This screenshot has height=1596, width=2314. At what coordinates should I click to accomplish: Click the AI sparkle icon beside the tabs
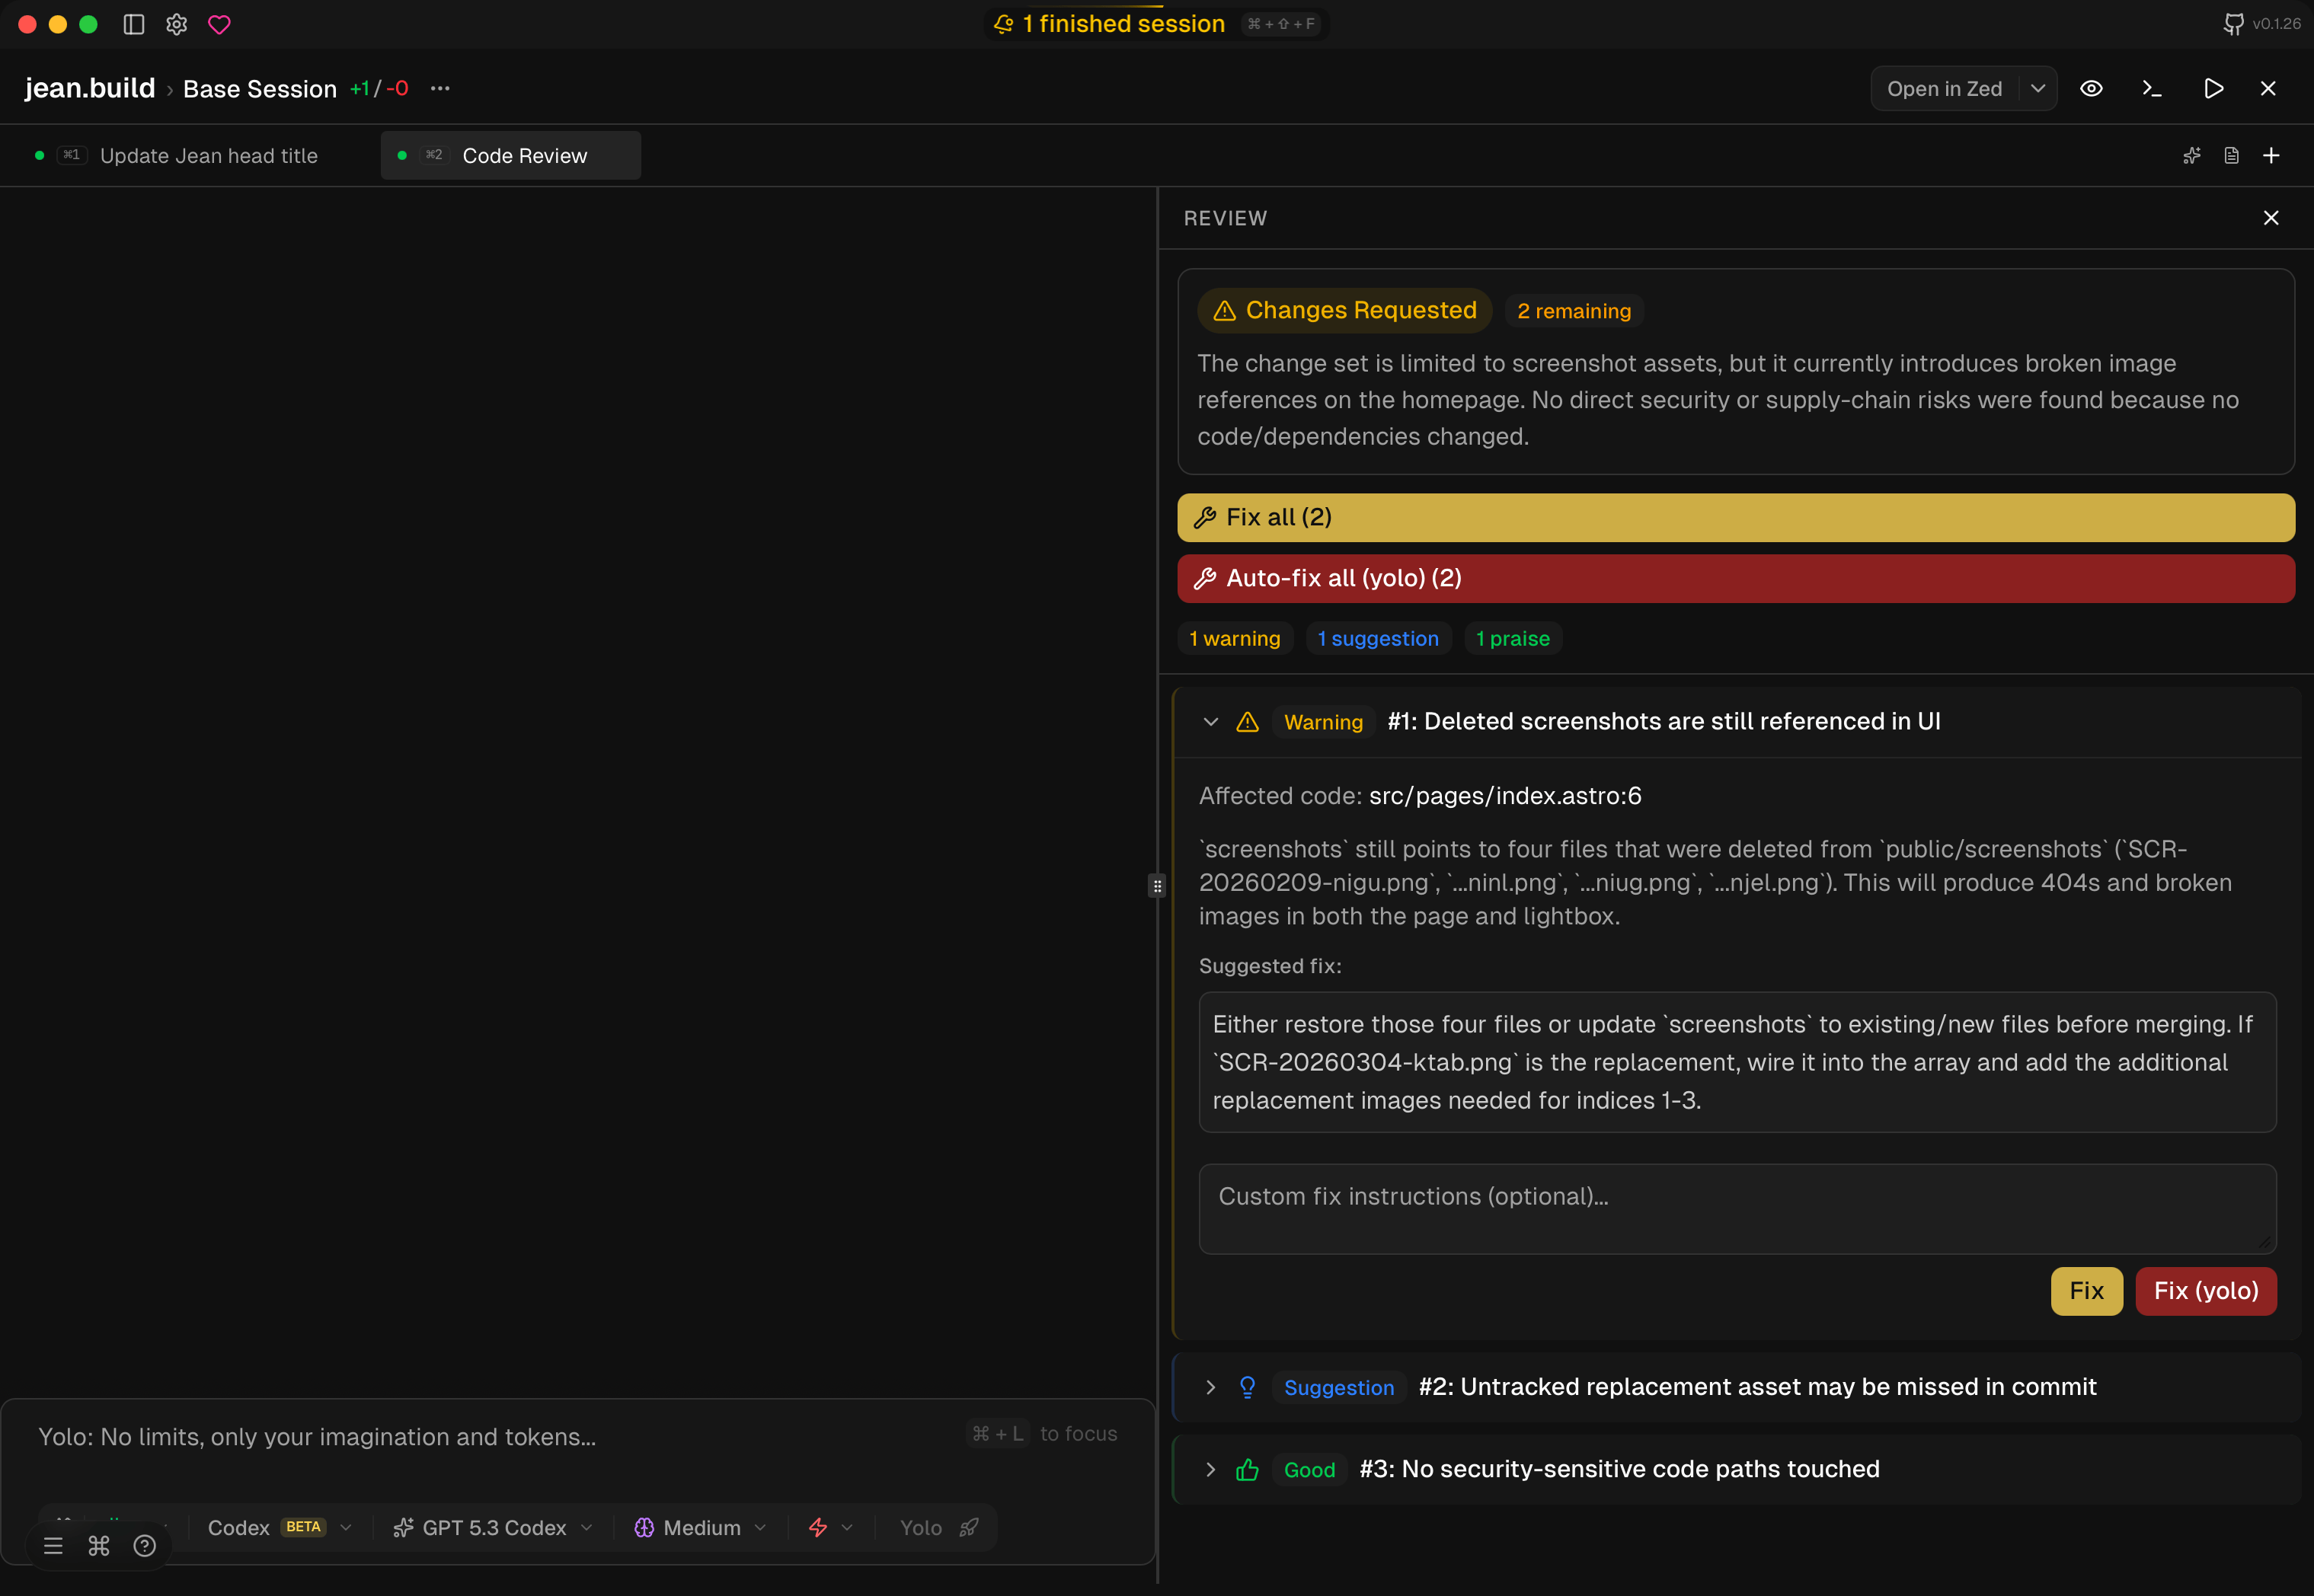[x=2192, y=155]
